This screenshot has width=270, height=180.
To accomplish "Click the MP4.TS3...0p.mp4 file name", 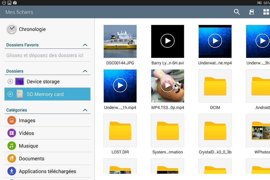I will click(x=167, y=108).
